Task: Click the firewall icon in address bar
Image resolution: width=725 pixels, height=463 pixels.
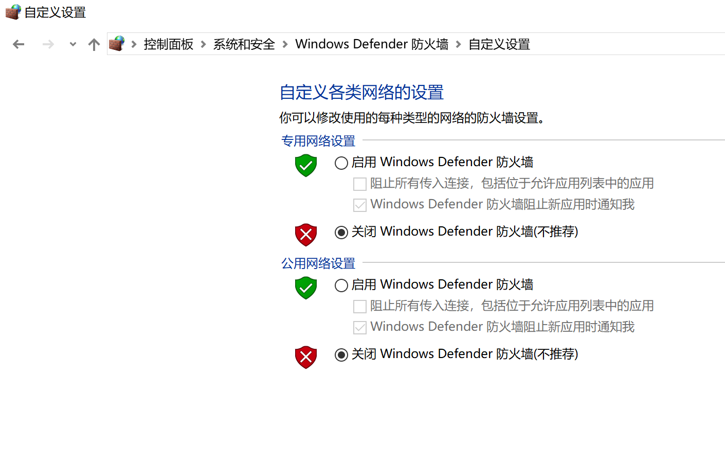Action: click(x=117, y=44)
